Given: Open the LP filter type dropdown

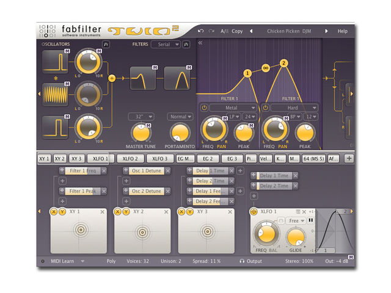Looking at the screenshot, I should 234,117.
